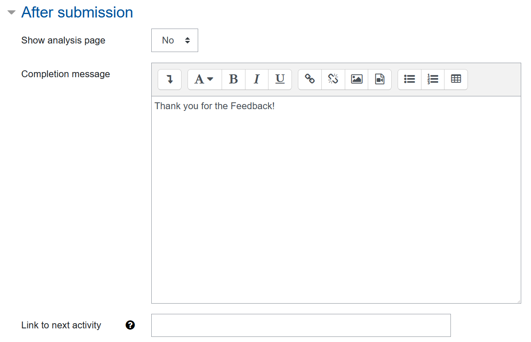Open the Show analysis page dropdown

(x=175, y=40)
